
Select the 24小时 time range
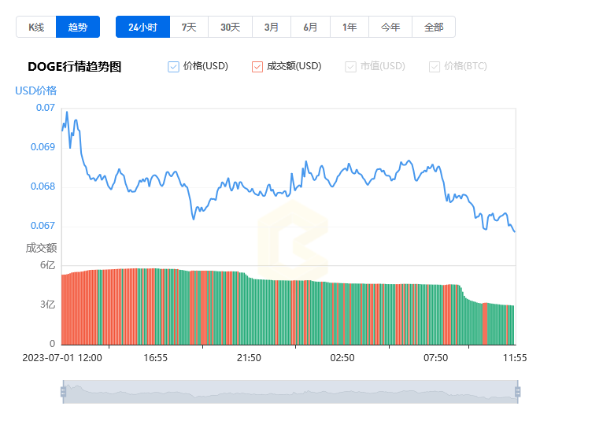pos(143,27)
